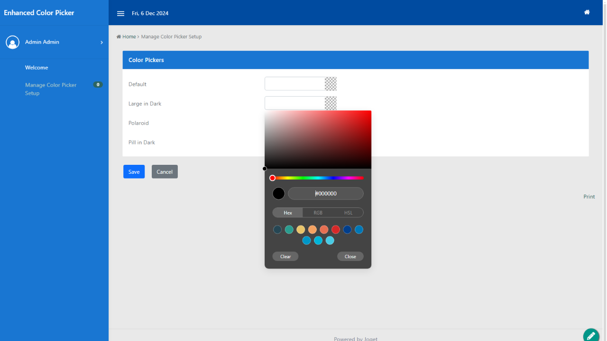Click the breadcrumb home icon

coord(119,37)
